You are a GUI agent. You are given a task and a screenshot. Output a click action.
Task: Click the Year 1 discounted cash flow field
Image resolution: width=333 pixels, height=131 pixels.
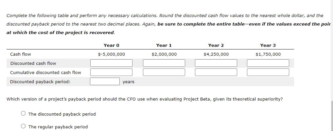(164, 63)
